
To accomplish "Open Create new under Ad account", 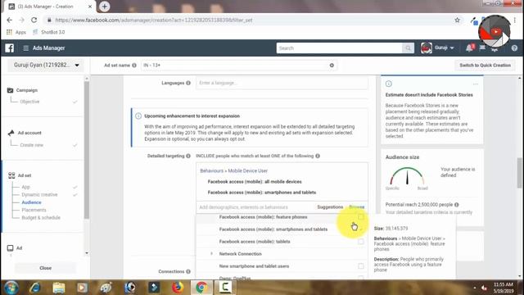I will [x=31, y=145].
